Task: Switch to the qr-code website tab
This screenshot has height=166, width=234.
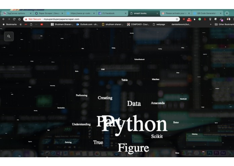Action: click(80, 13)
